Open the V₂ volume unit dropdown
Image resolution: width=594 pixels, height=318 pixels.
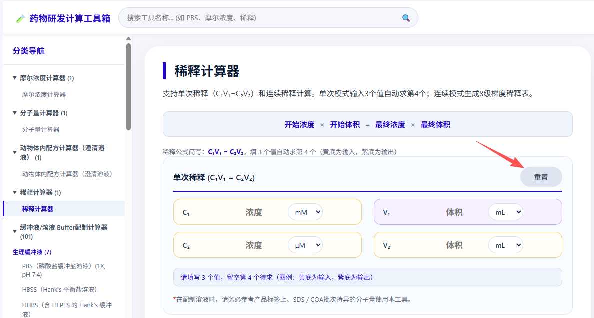(506, 245)
